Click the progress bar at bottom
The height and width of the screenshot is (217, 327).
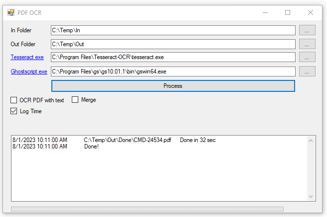click(147, 209)
